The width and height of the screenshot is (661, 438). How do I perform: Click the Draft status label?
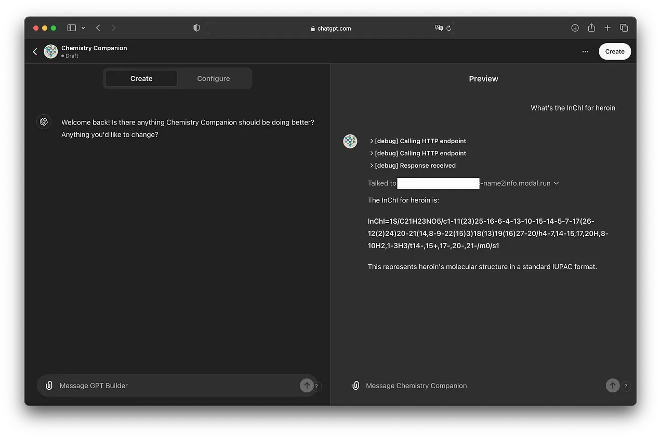click(72, 56)
